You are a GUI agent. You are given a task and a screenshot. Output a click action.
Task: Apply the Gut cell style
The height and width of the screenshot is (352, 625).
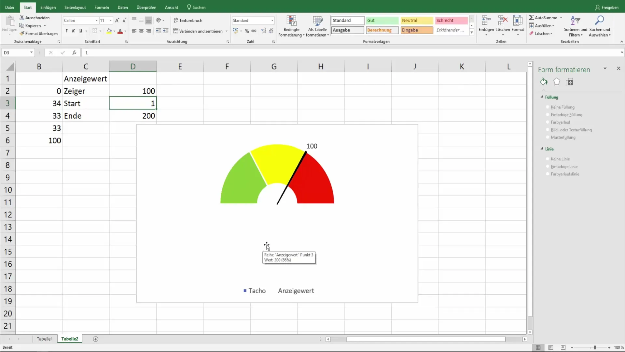click(382, 20)
